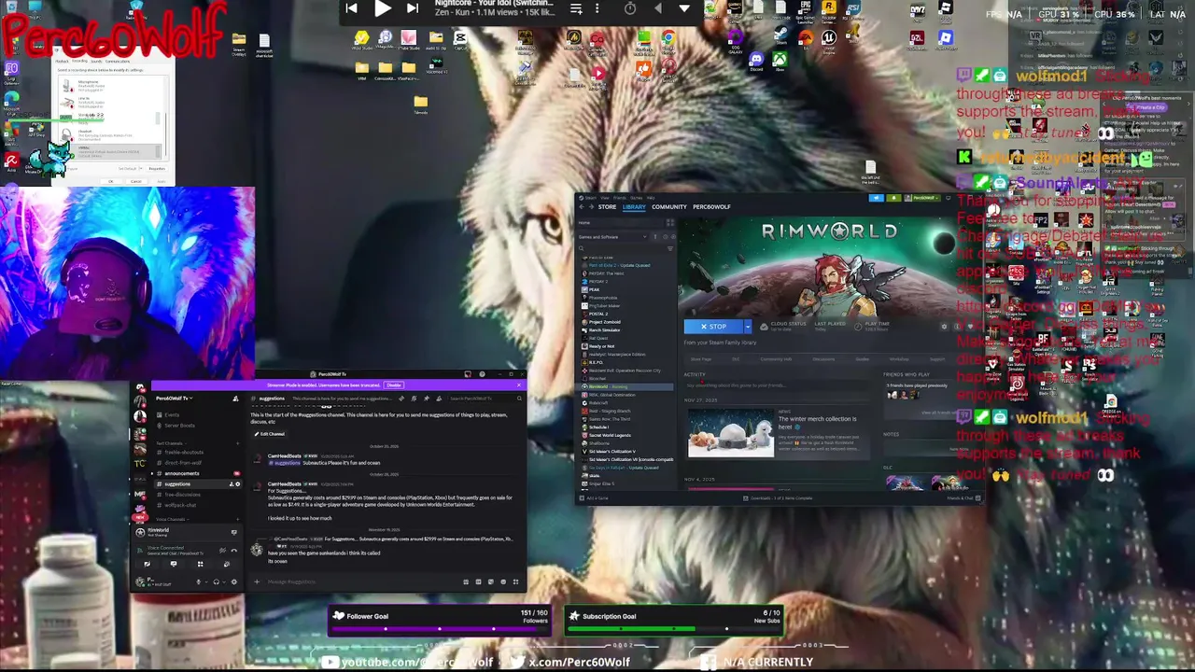Open RimWorld's Workshop tab in Steam
The image size is (1195, 672).
pos(898,358)
